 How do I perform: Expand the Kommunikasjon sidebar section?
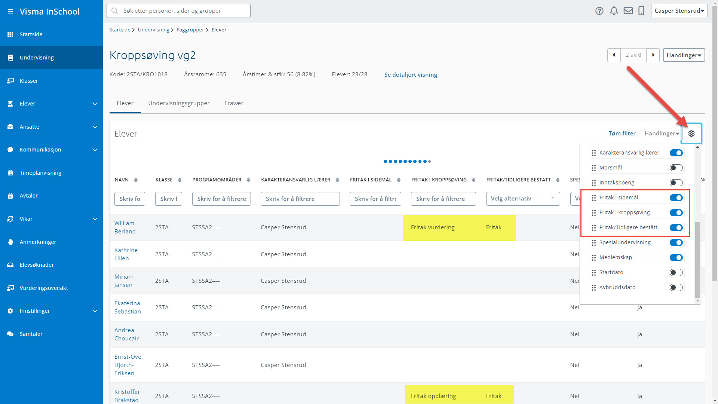click(95, 150)
